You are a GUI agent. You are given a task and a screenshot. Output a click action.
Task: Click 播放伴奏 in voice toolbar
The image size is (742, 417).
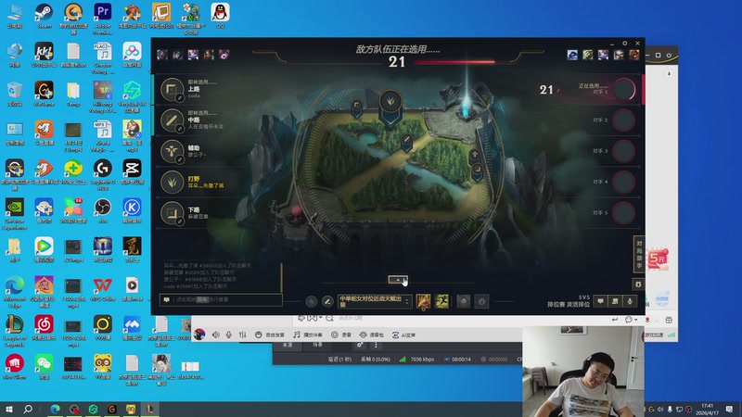(308, 335)
